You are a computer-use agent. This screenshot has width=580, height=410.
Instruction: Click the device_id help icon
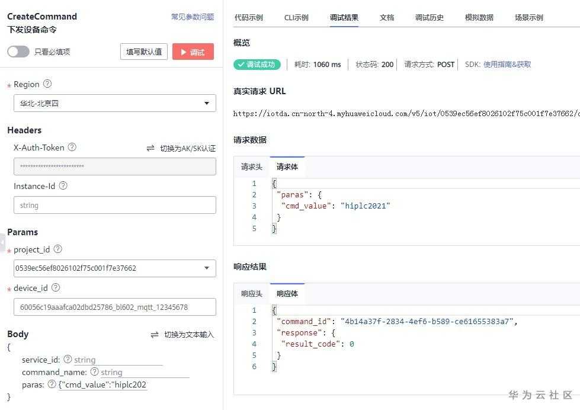tap(56, 288)
